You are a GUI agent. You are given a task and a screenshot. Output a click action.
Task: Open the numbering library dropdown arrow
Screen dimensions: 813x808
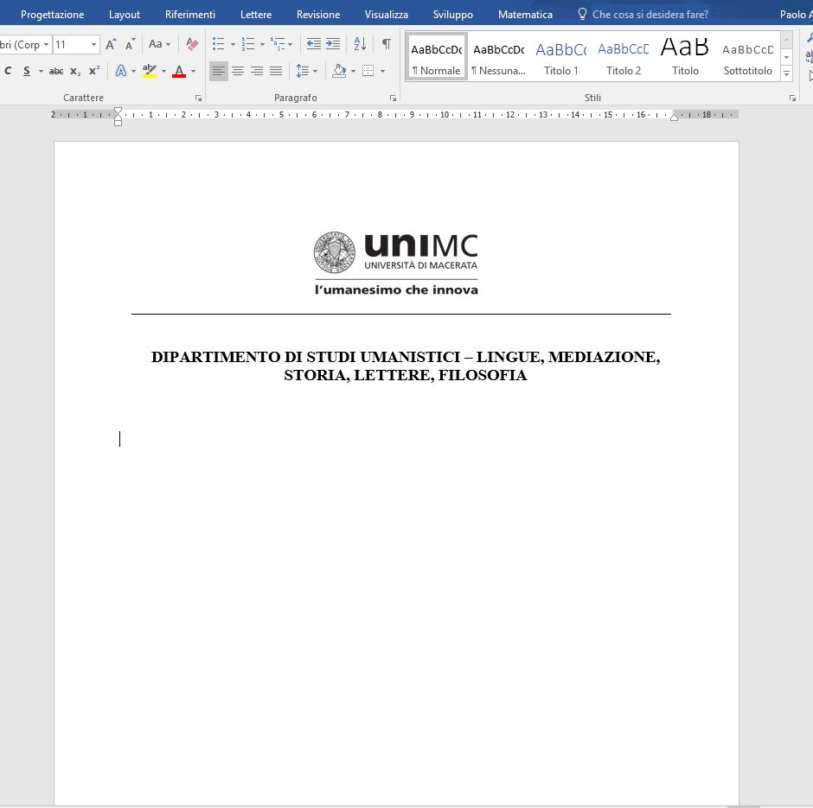pyautogui.click(x=262, y=45)
